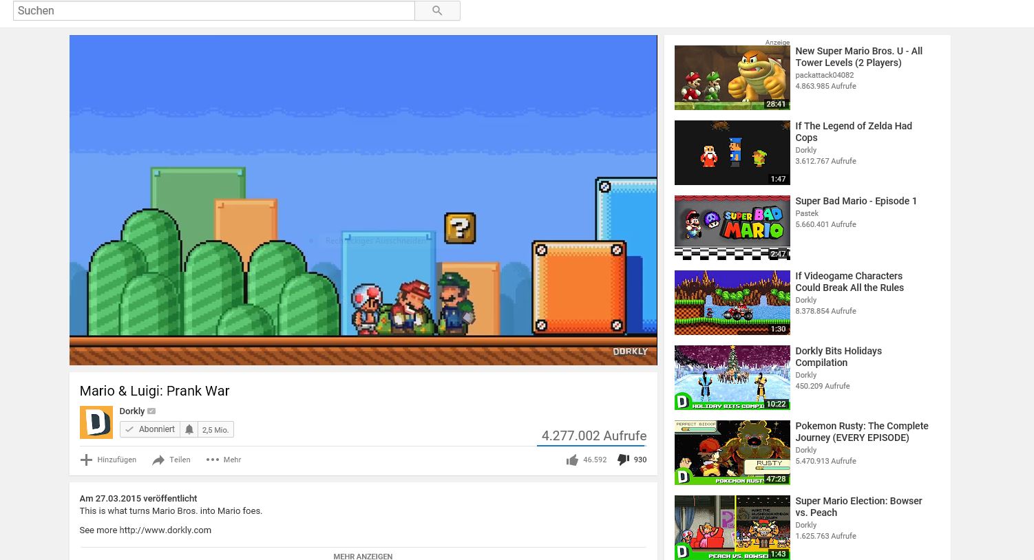Open New Super Mario Bros. U title link

pyautogui.click(x=859, y=56)
